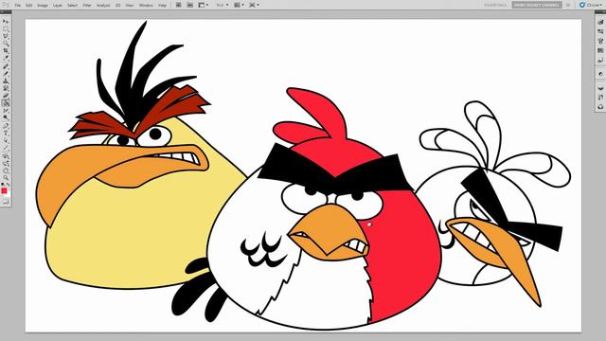Select the Lasso tool
The width and height of the screenshot is (606, 341).
coord(6,36)
